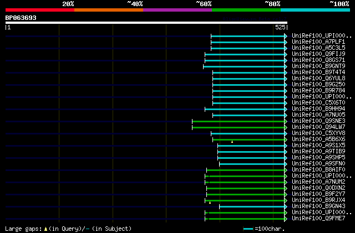The width and height of the screenshot is (355, 233).
Task: Click the cyan alignment bar for A7PLF1
Action: [248, 42]
